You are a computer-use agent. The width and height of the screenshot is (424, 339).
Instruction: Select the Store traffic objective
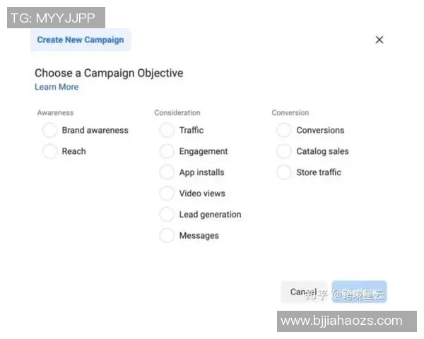tap(284, 172)
